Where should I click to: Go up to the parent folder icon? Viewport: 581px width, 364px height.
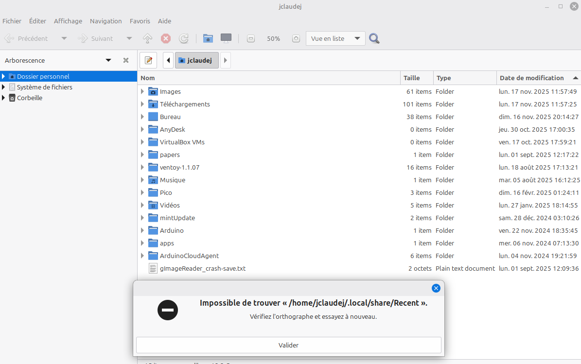(x=147, y=38)
